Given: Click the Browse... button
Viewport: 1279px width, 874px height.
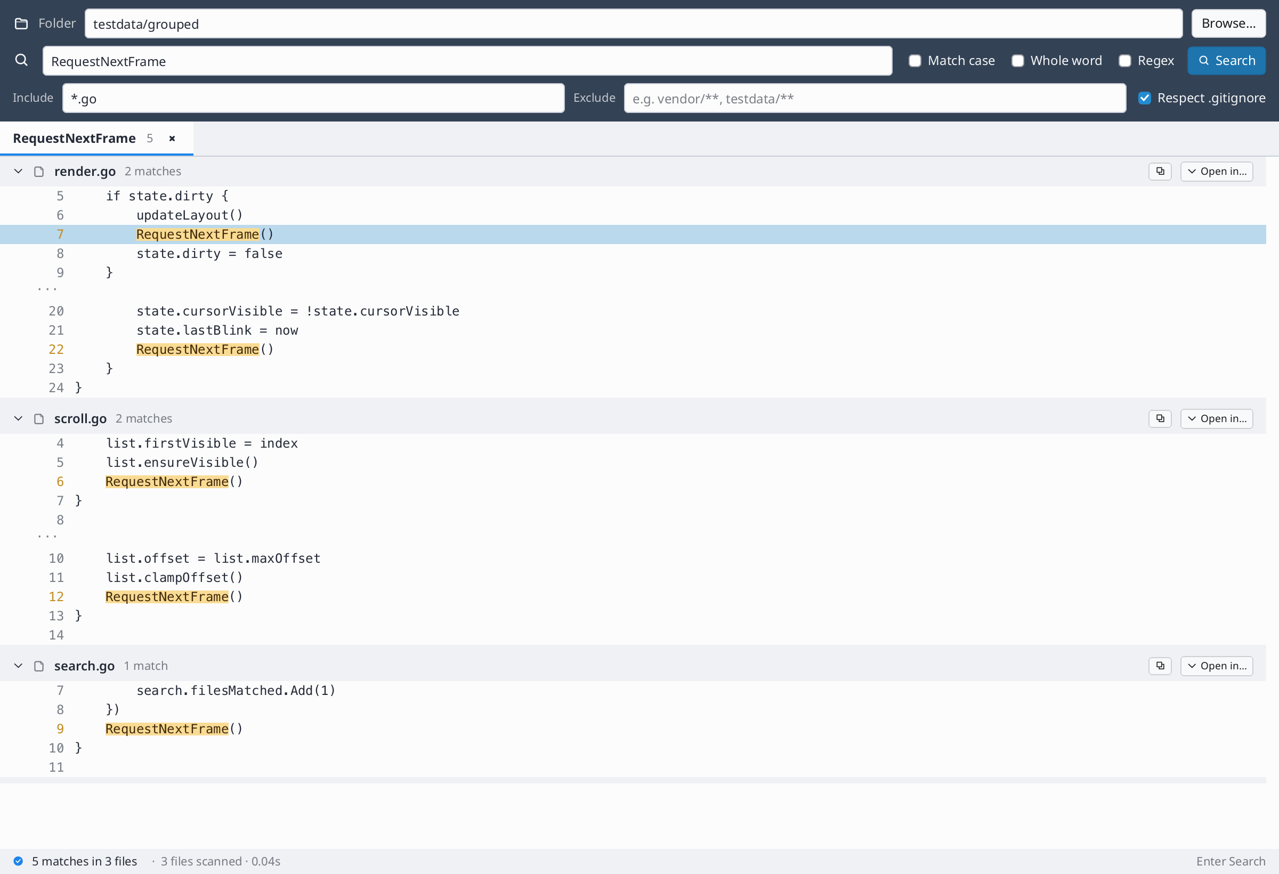Looking at the screenshot, I should pos(1228,23).
